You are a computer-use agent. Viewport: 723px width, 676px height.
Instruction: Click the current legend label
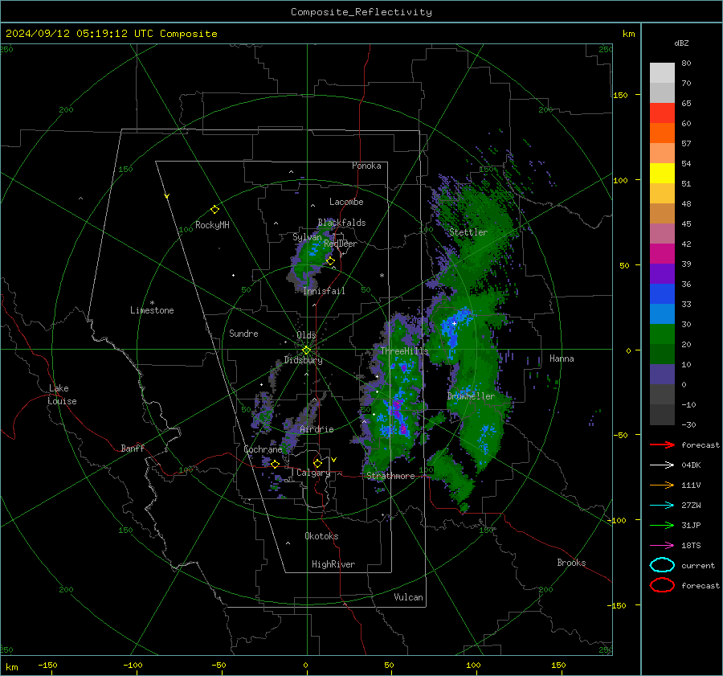coord(698,565)
